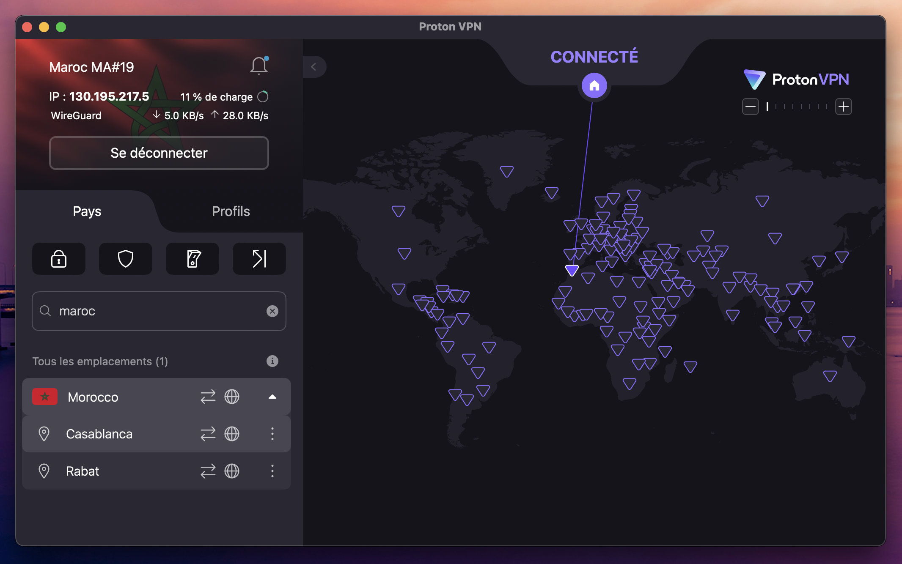Zoom out the map with minus
Screen dimensions: 902x564
[x=751, y=107]
